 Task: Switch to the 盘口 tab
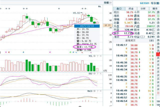pyautogui.click(x=119, y=9)
